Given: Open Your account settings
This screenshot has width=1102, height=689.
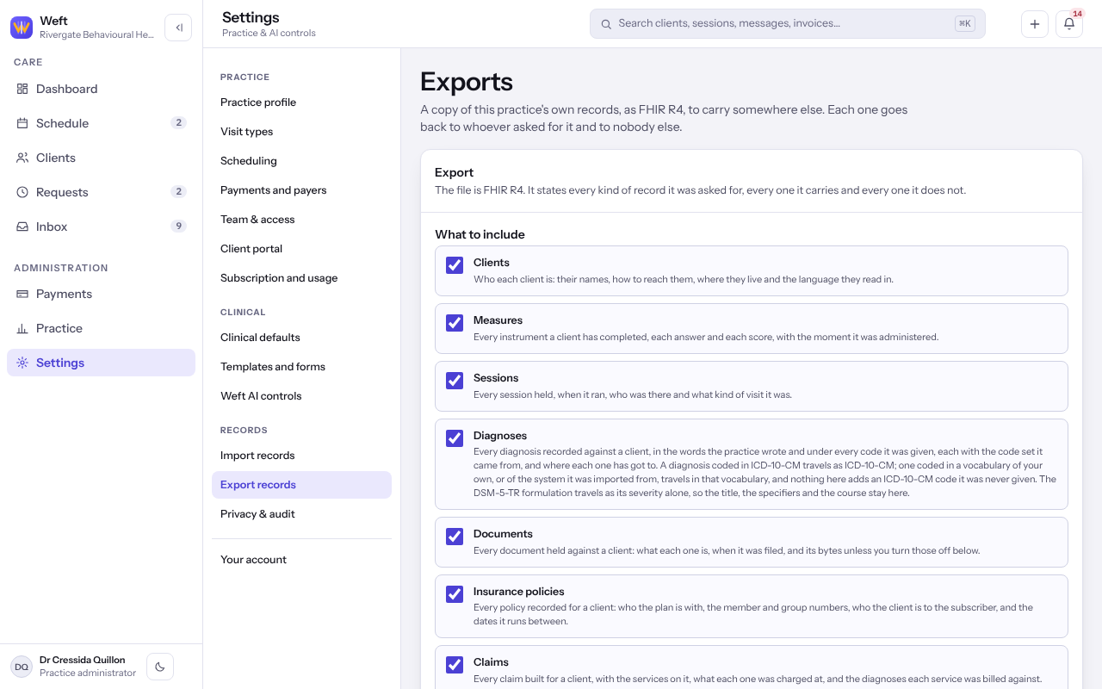Looking at the screenshot, I should click(x=301, y=560).
